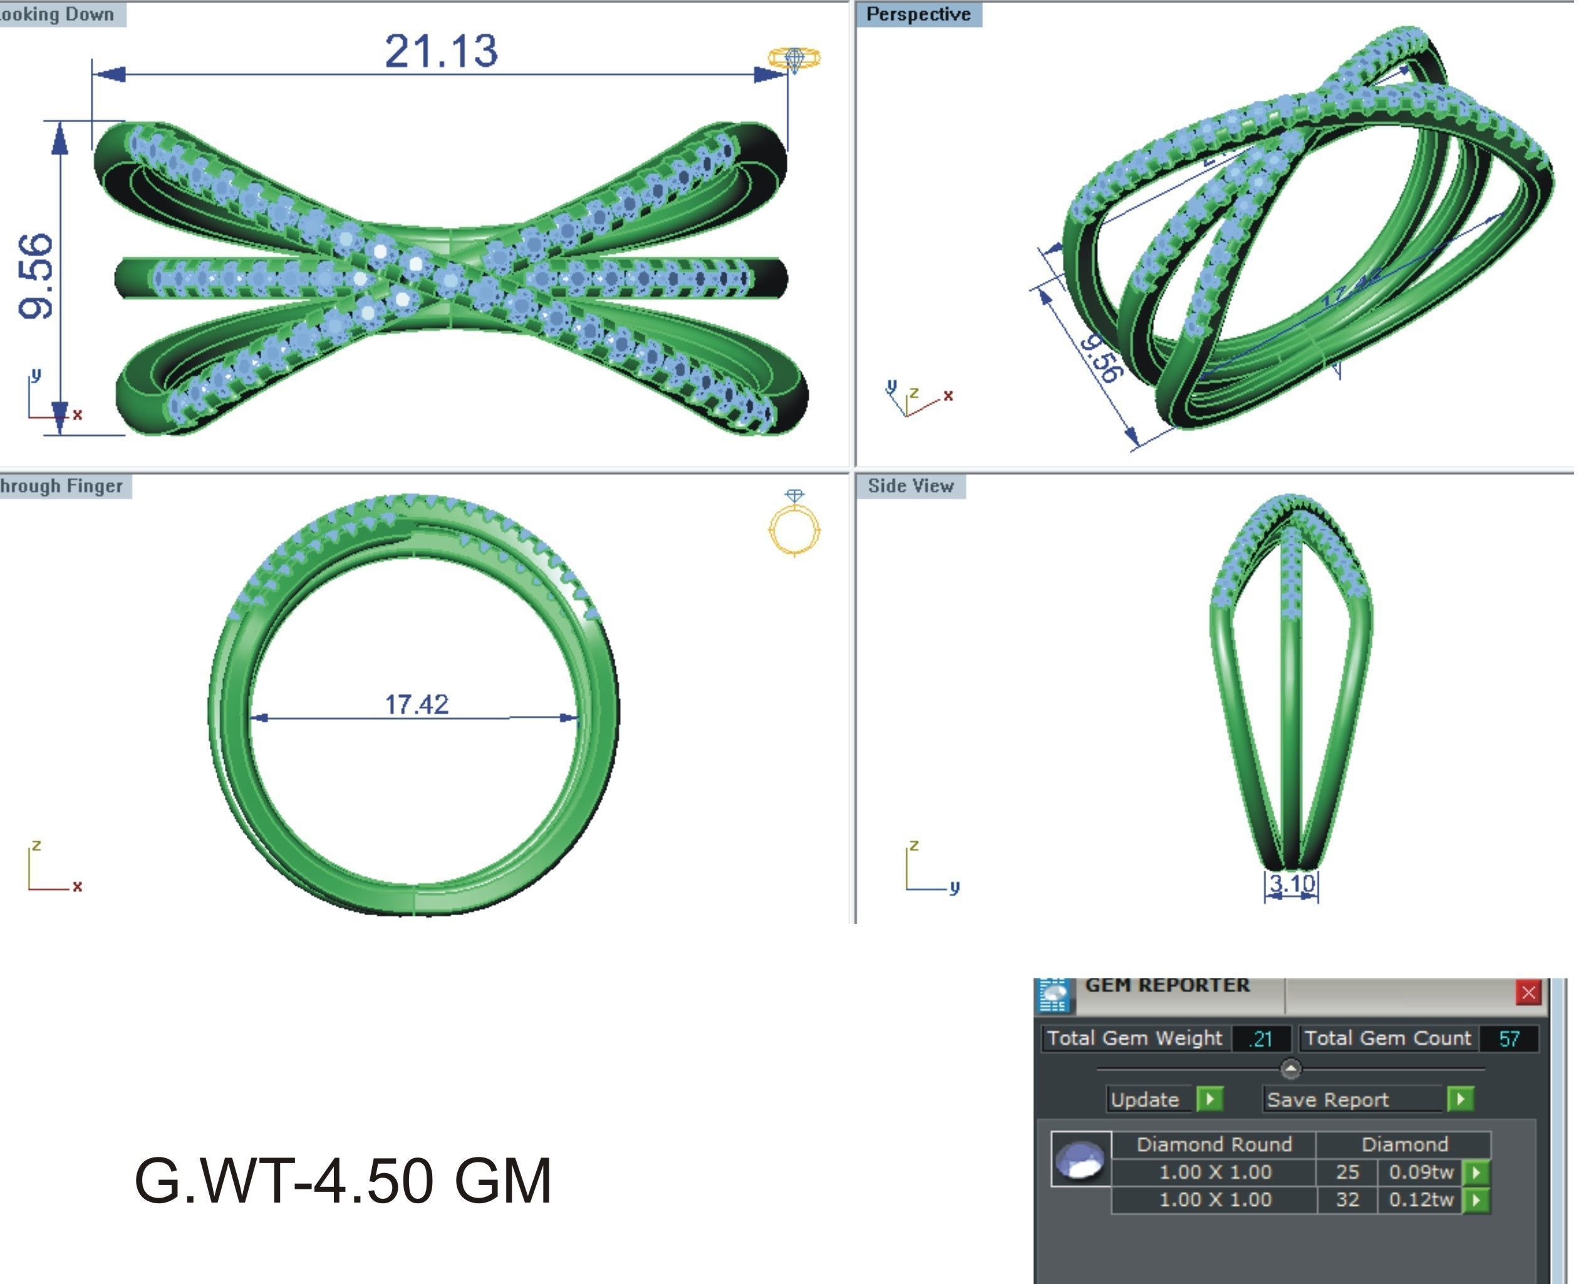Select the Through Finger viewport title
Screen dimensions: 1581x1284
coord(61,486)
